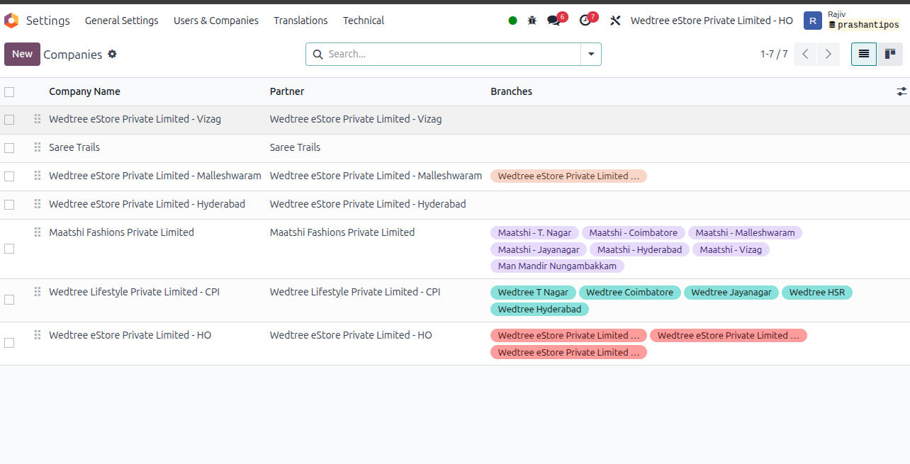Viewport: 910px width, 464px height.
Task: Click the Wedtree T Nagar tag
Action: [533, 292]
